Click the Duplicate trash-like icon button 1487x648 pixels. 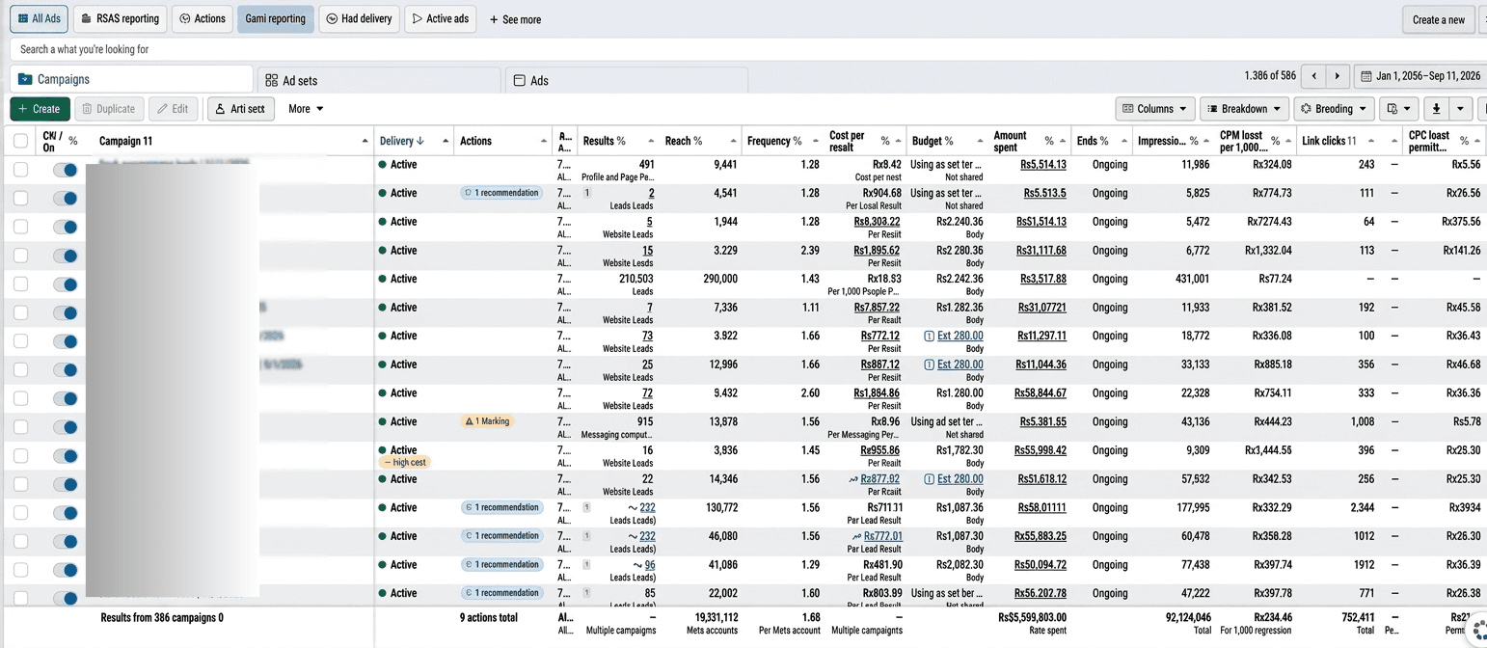click(109, 109)
